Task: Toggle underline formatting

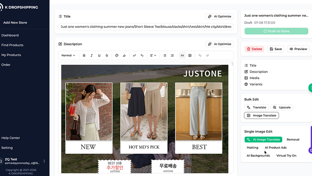Action: tap(99, 55)
